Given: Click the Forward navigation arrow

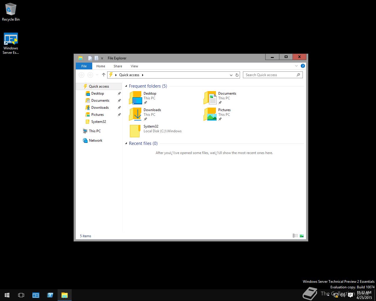Looking at the screenshot, I should point(90,75).
